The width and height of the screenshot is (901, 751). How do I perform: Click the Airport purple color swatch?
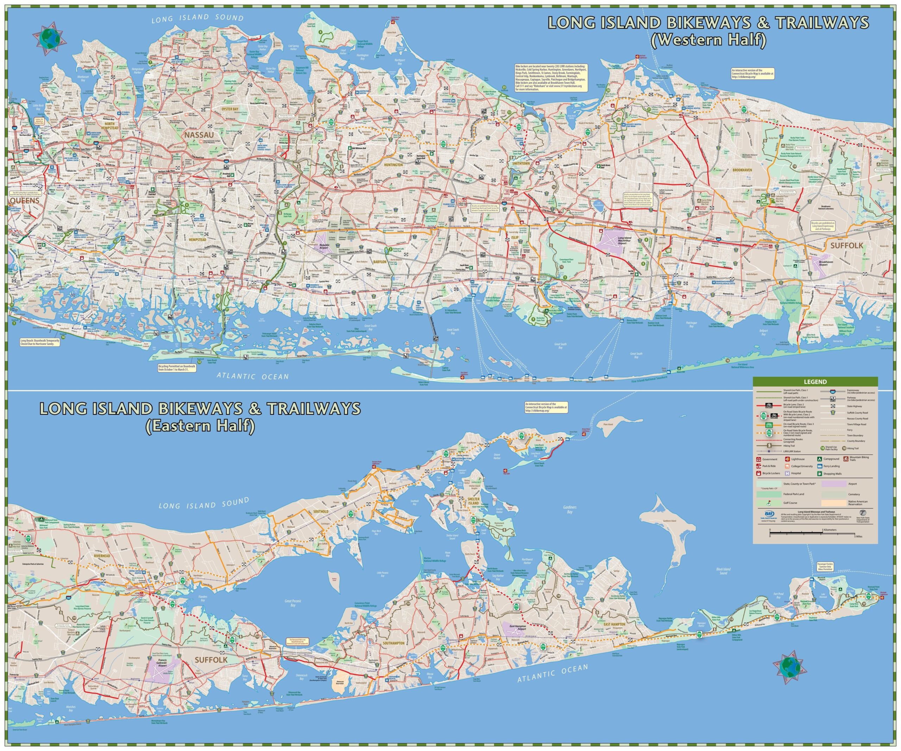click(834, 484)
